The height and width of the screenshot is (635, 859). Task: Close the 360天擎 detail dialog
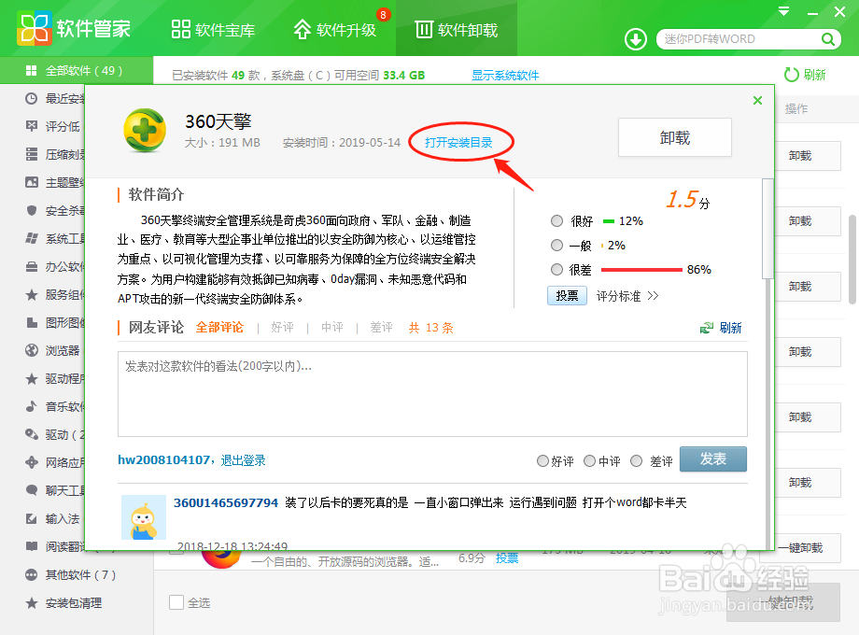point(757,100)
